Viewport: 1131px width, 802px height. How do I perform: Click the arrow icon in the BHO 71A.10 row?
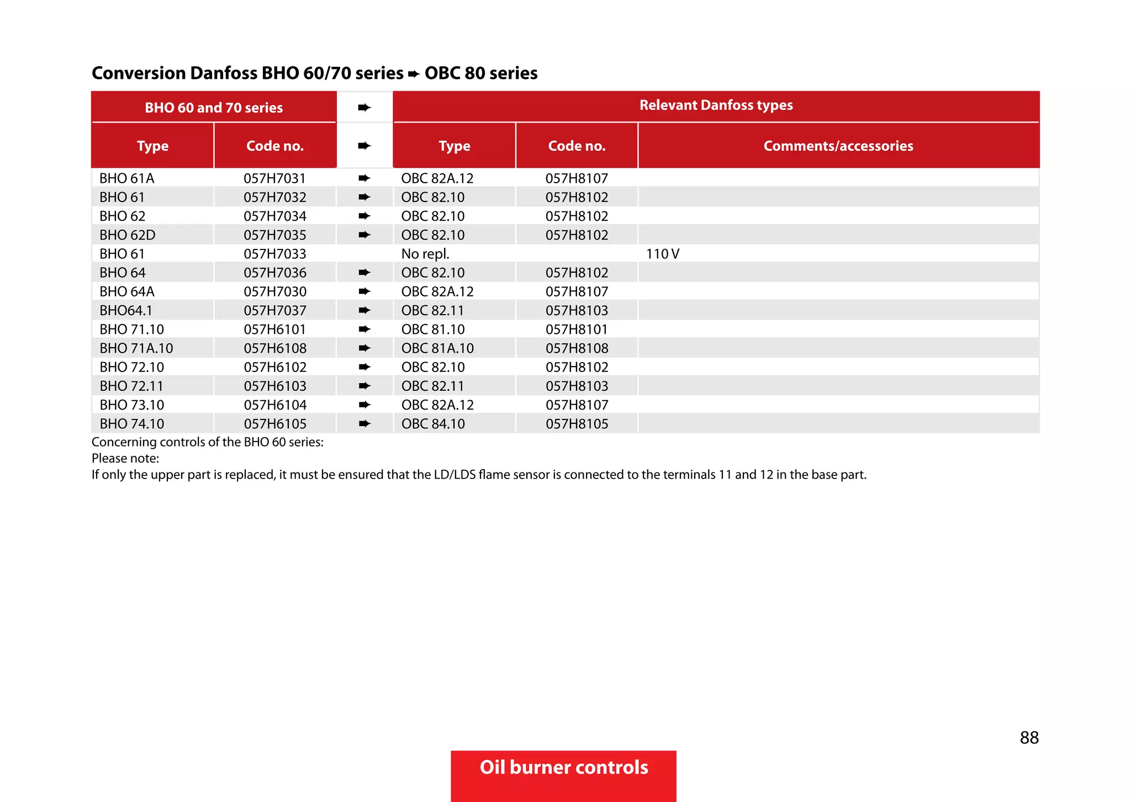click(364, 348)
